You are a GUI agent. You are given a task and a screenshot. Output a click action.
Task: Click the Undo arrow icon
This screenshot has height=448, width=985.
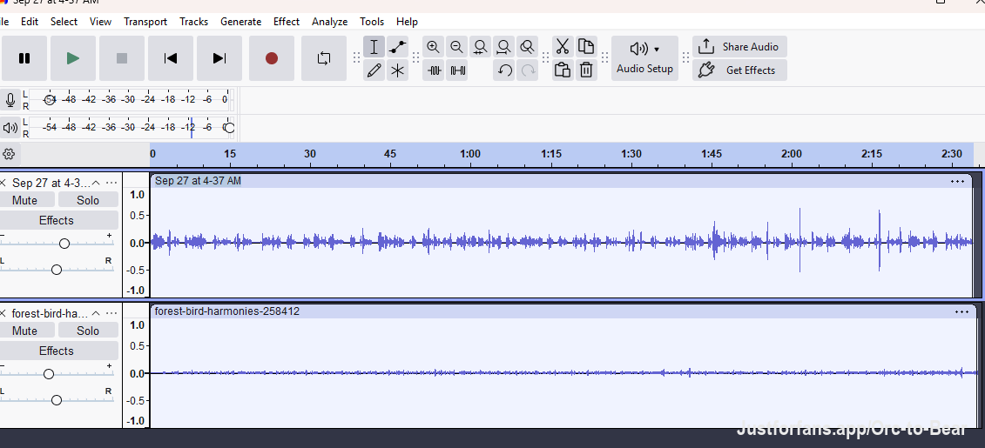pyautogui.click(x=504, y=70)
